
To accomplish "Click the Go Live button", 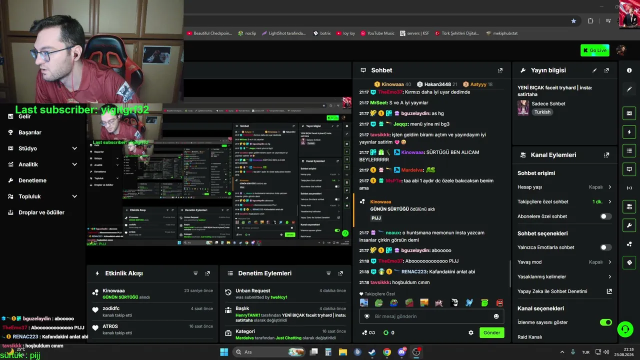I will [x=594, y=50].
